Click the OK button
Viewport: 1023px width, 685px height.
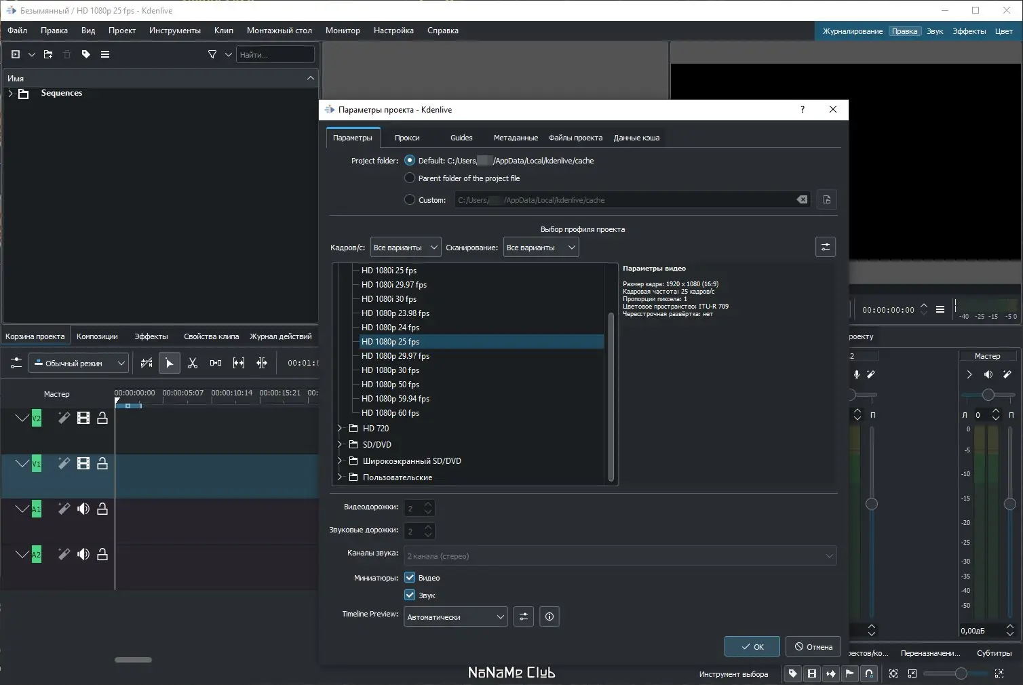(x=752, y=646)
